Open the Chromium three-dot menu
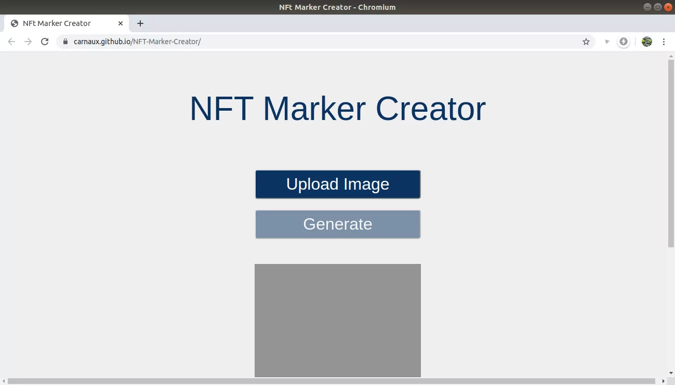 point(664,42)
